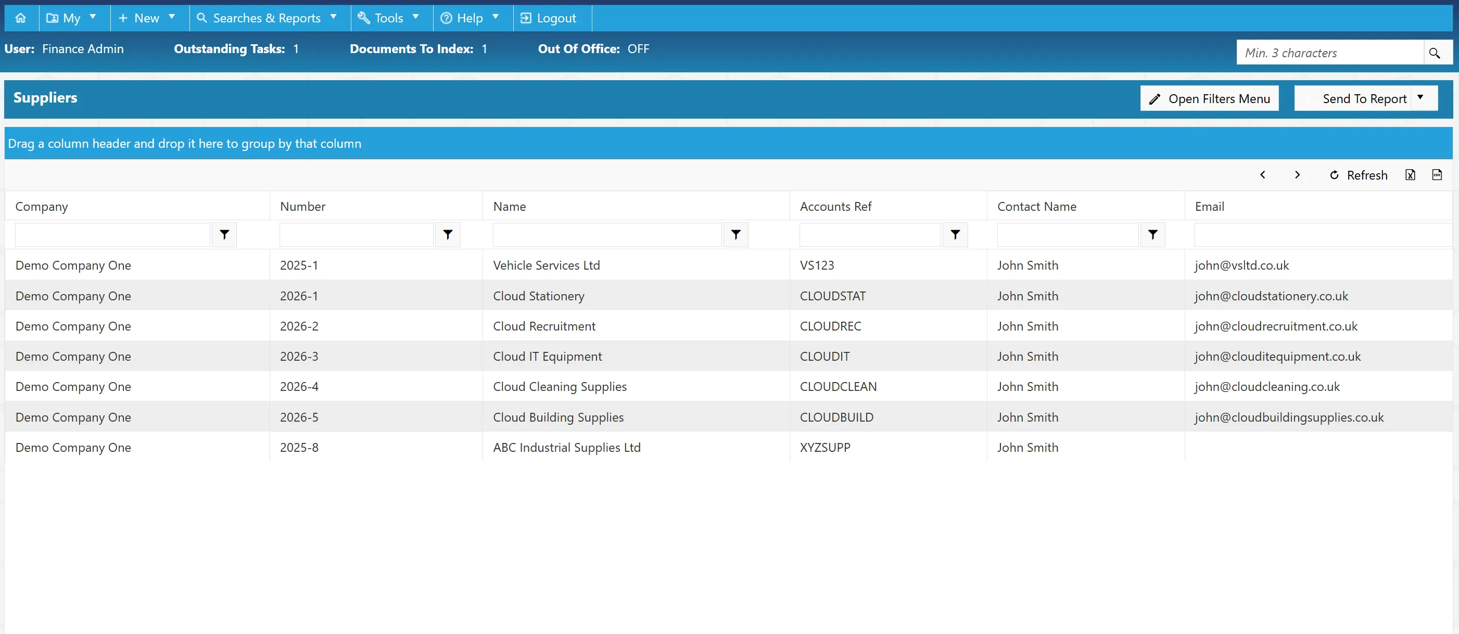
Task: Refresh the suppliers grid
Action: [1358, 175]
